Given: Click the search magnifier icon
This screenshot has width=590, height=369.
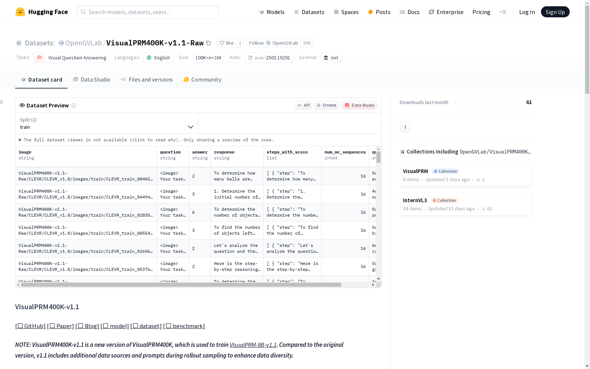Looking at the screenshot, I should tap(83, 12).
